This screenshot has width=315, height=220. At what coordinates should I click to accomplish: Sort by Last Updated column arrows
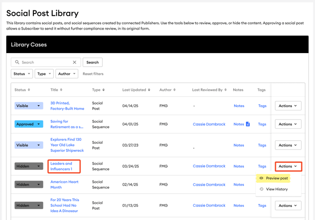(x=149, y=90)
